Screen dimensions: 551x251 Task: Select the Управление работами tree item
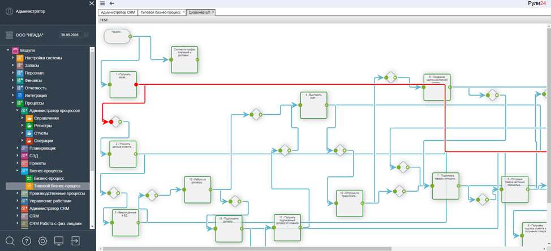tap(50, 201)
